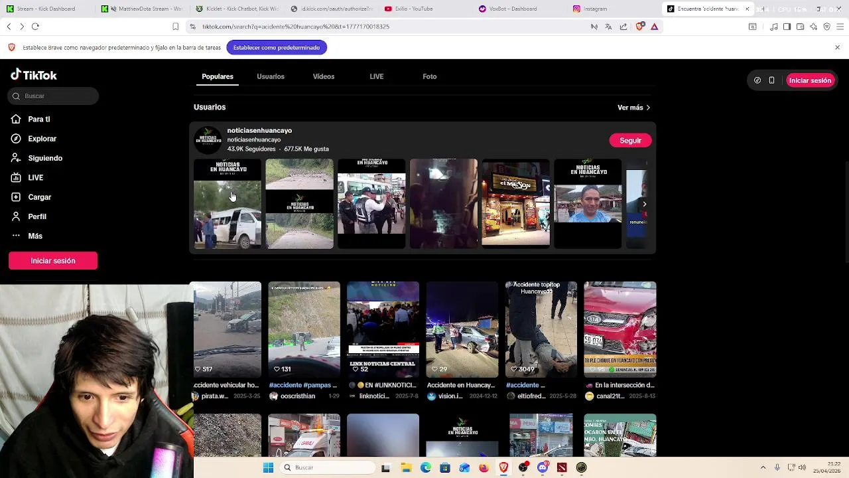Follow noticiasenhuancayo with Seguir button
Screen dimensions: 849x478
[630, 141]
